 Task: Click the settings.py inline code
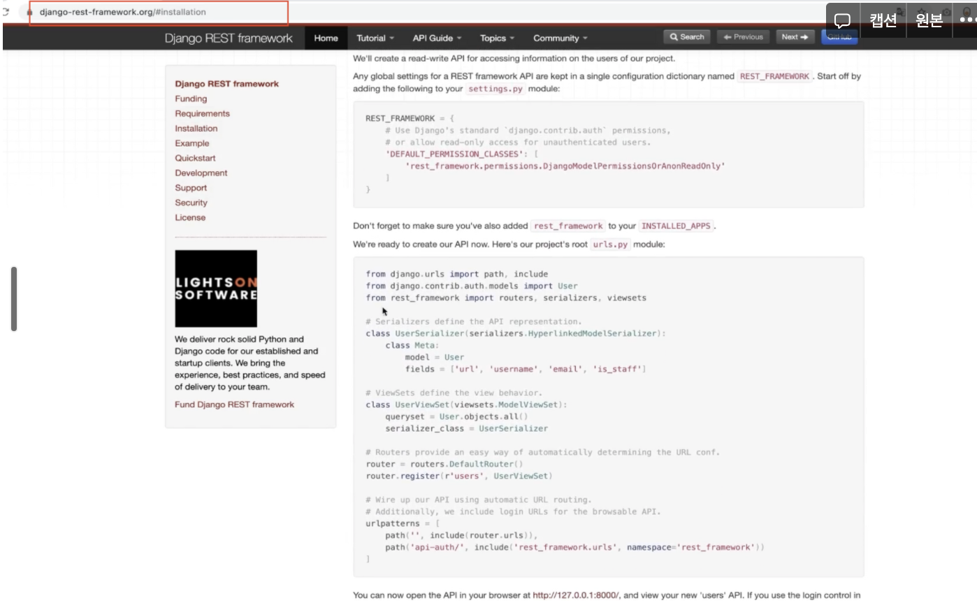pos(495,89)
